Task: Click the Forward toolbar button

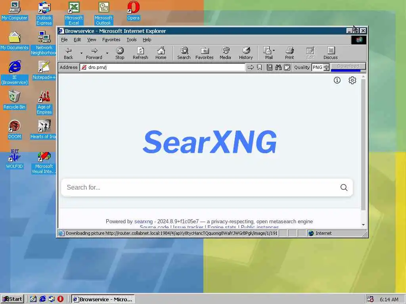Action: (x=94, y=53)
